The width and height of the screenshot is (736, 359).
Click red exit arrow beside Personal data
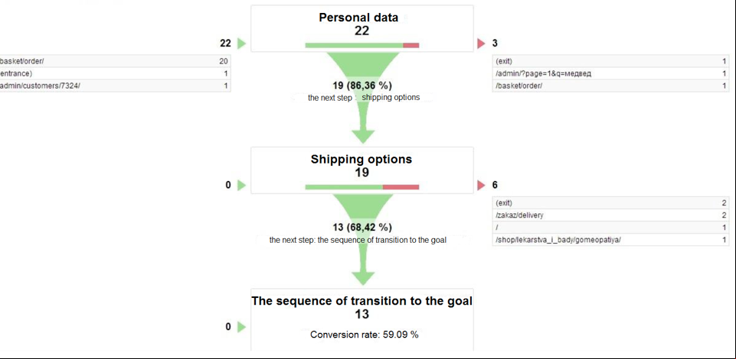[x=481, y=44]
